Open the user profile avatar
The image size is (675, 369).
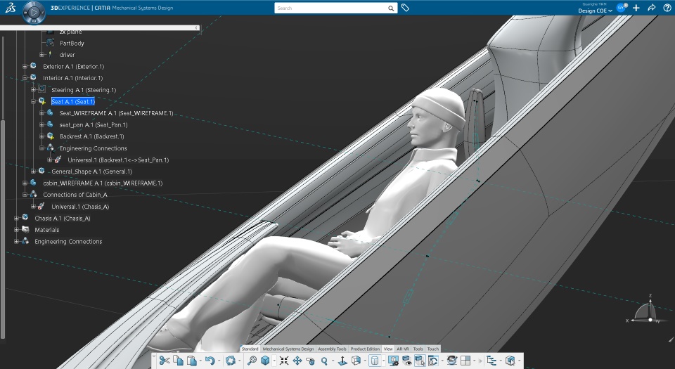pos(621,7)
